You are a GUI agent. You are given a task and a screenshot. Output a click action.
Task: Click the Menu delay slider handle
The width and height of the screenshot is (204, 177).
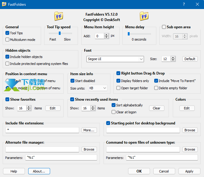[x=129, y=34]
